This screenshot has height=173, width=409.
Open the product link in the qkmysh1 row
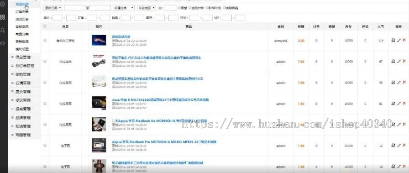click(121, 37)
